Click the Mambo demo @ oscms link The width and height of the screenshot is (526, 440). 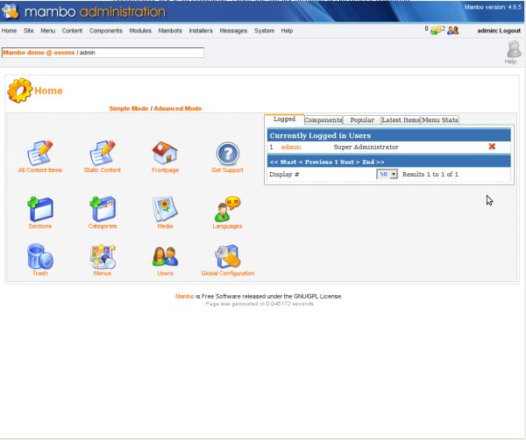tap(39, 53)
